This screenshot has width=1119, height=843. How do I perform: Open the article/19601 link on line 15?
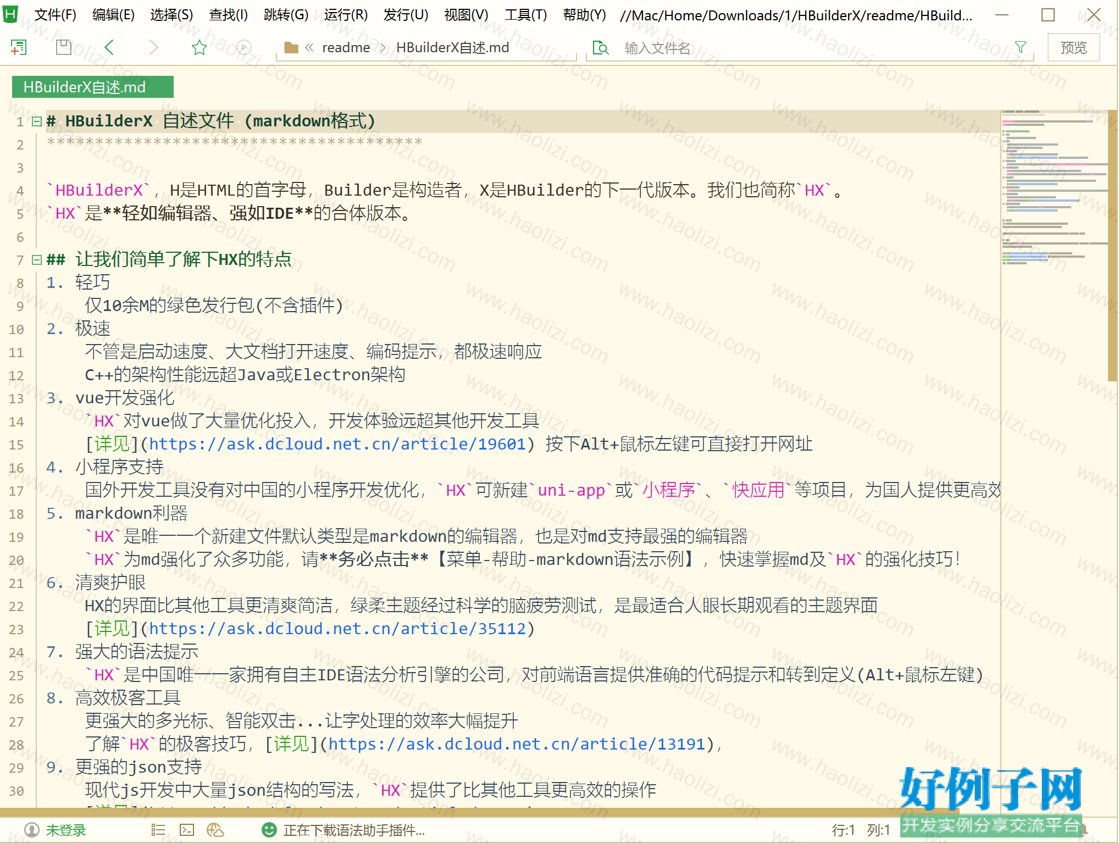click(337, 444)
